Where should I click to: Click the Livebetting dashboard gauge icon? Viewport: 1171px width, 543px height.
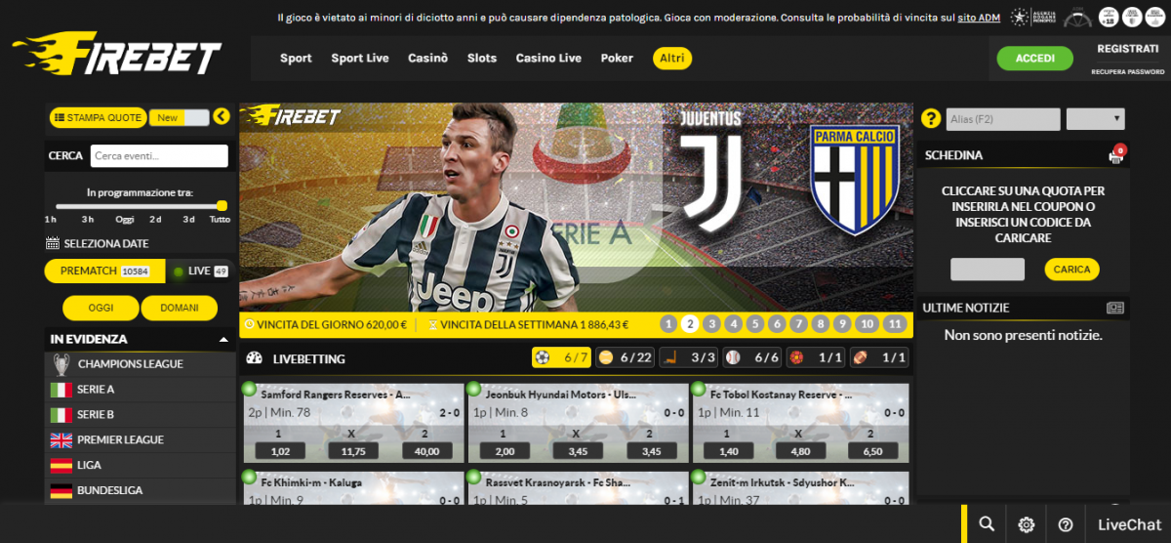(x=255, y=358)
